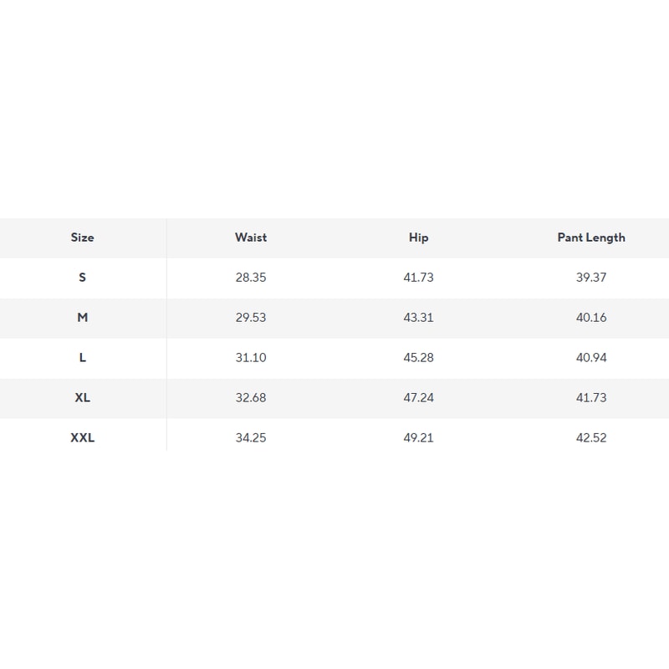Screen dimensions: 669x669
Task: Click the 43.31 hip measurement
Action: [x=419, y=318]
